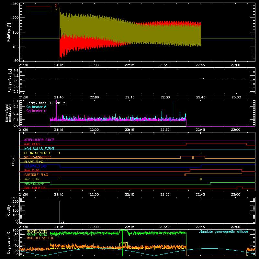Click the SC_TRANSMITTER notch near 22:42

[193, 157]
